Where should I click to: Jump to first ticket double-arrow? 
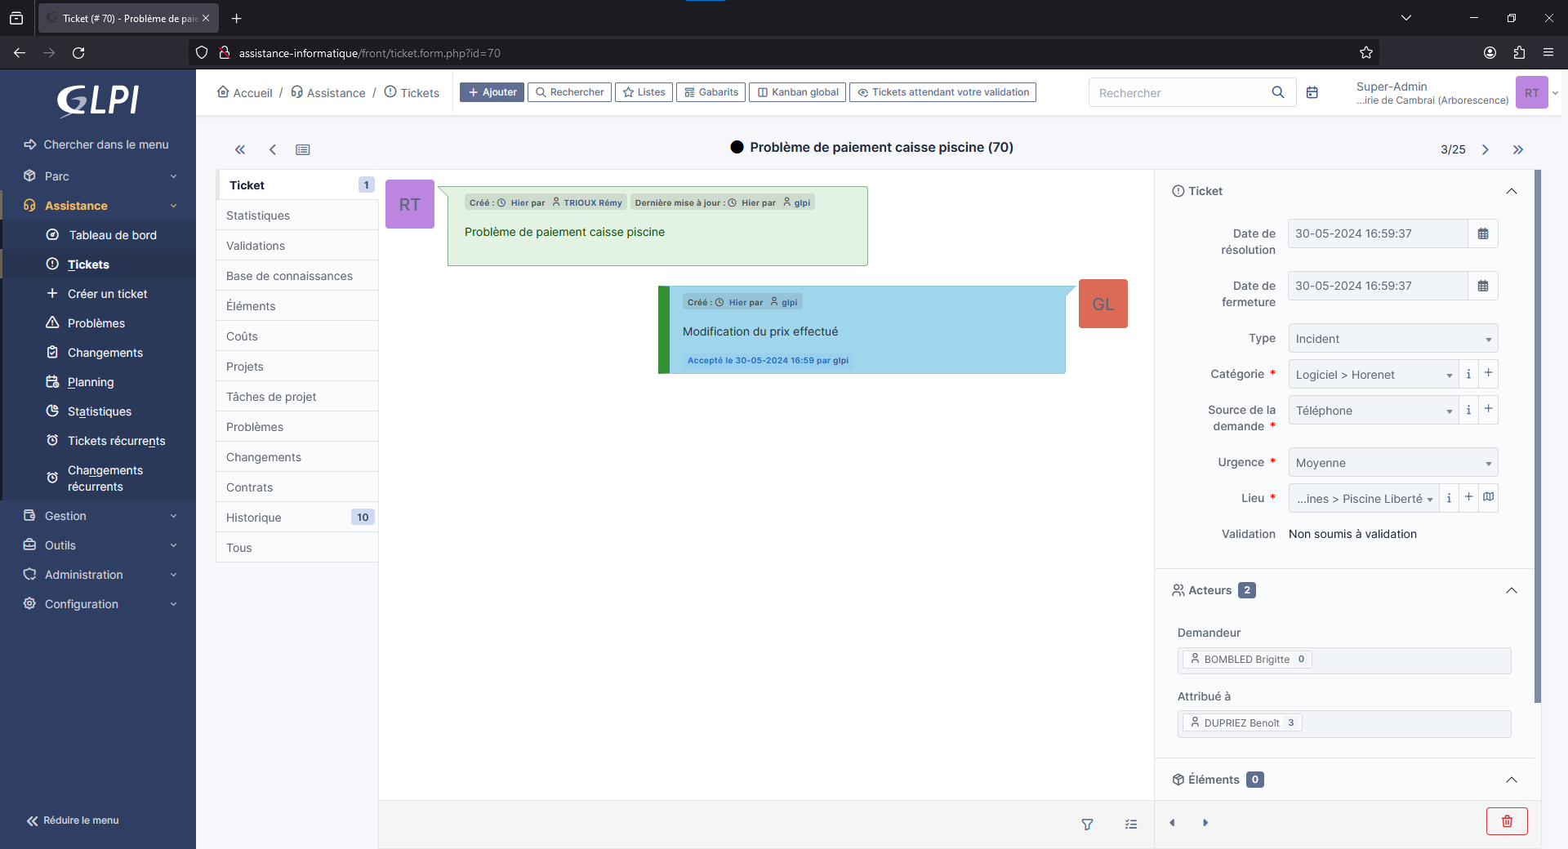[240, 149]
